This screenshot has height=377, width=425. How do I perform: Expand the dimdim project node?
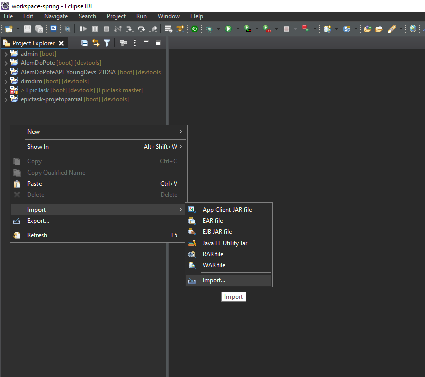coord(6,82)
